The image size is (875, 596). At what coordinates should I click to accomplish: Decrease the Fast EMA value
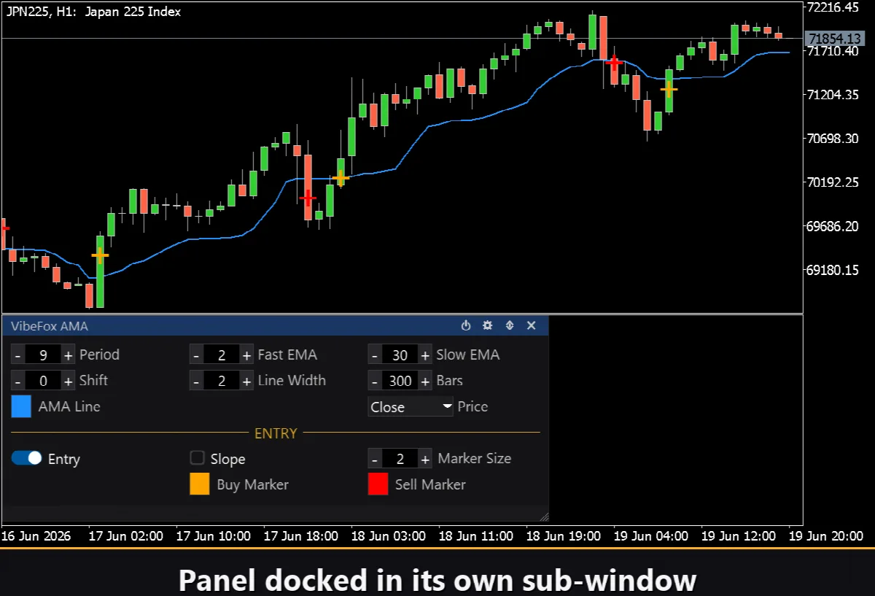coord(196,355)
